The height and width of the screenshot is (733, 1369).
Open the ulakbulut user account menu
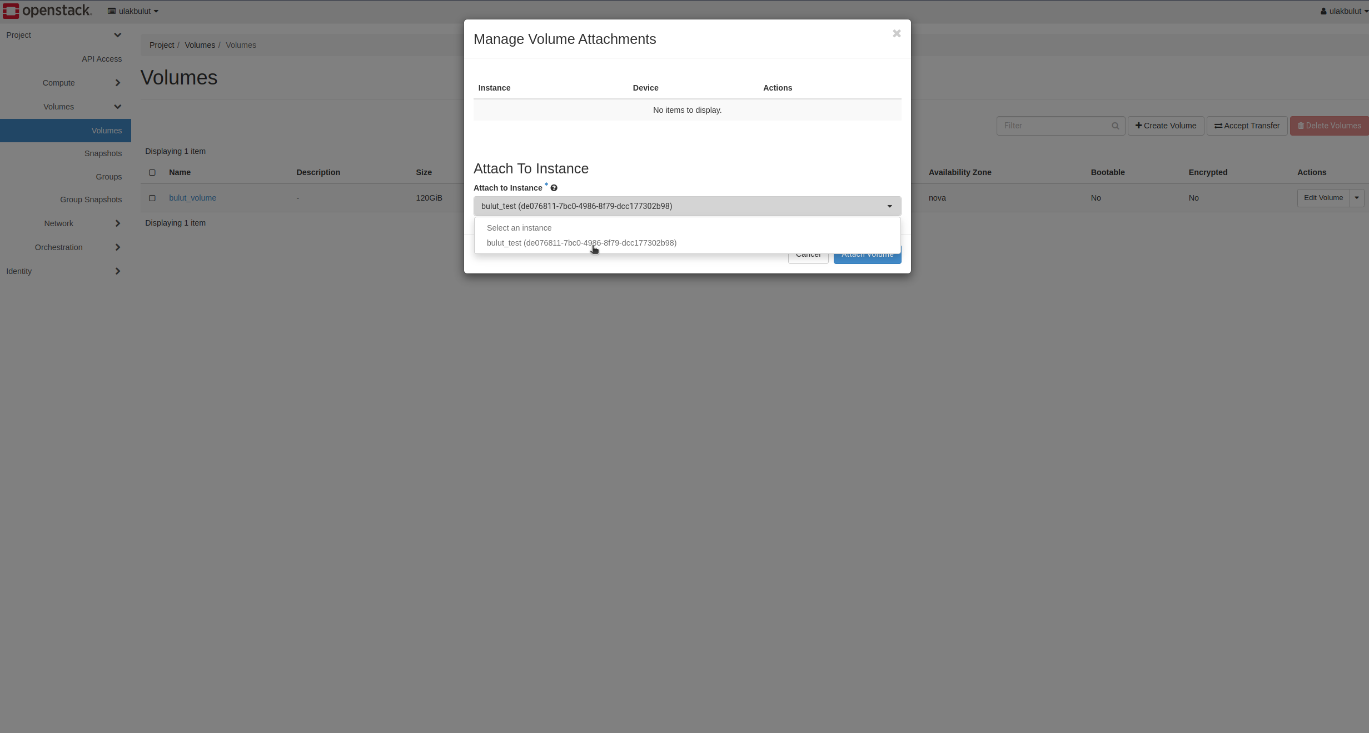1344,11
